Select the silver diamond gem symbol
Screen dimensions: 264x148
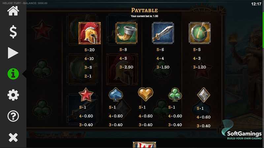pyautogui.click(x=204, y=95)
